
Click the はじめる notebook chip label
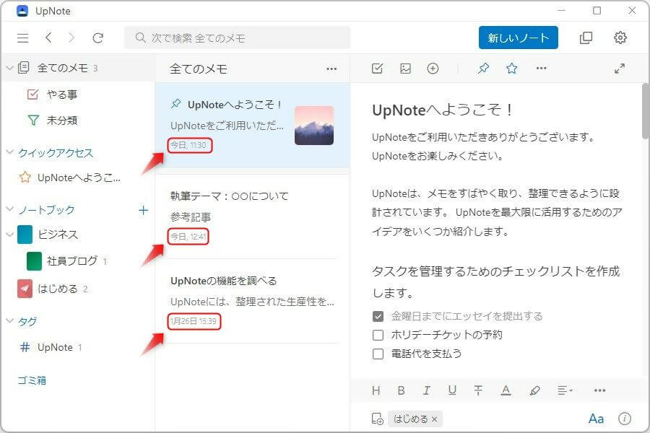click(x=410, y=419)
